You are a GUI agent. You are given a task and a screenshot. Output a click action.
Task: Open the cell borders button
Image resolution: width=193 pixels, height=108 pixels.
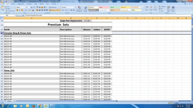coord(26,10)
